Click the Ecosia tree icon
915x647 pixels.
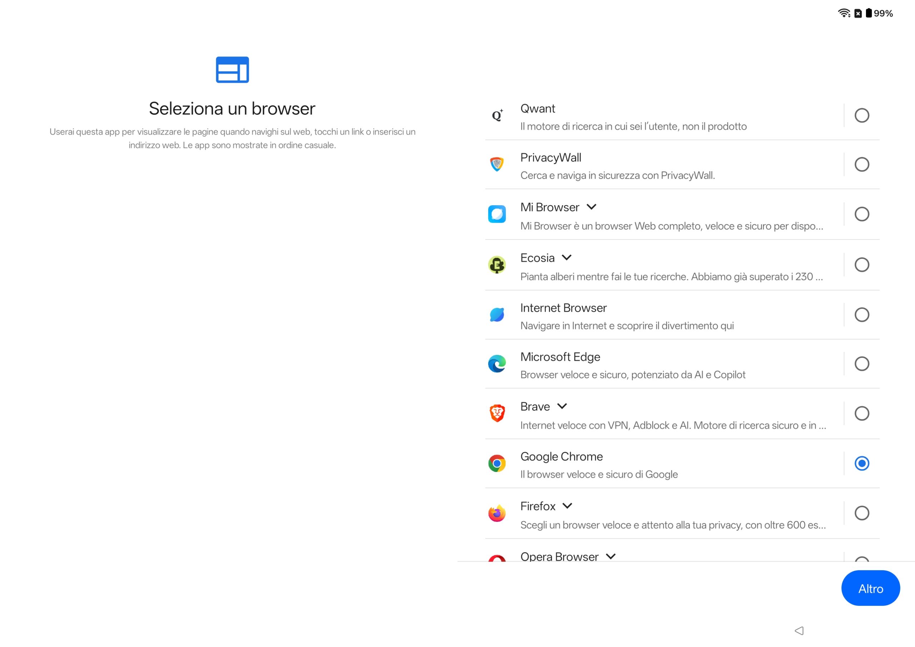pyautogui.click(x=497, y=265)
